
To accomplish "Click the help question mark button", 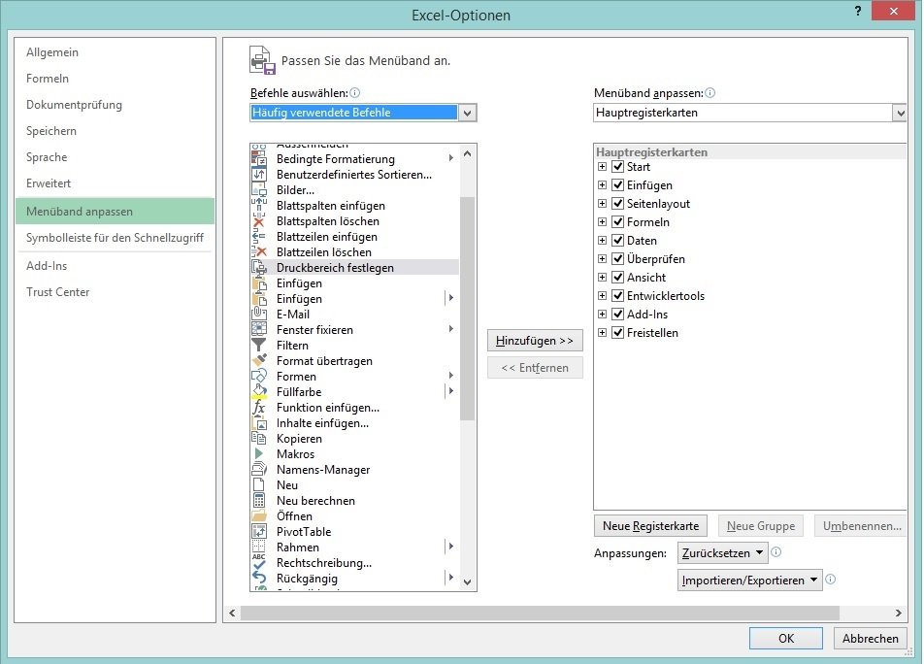I will [858, 12].
